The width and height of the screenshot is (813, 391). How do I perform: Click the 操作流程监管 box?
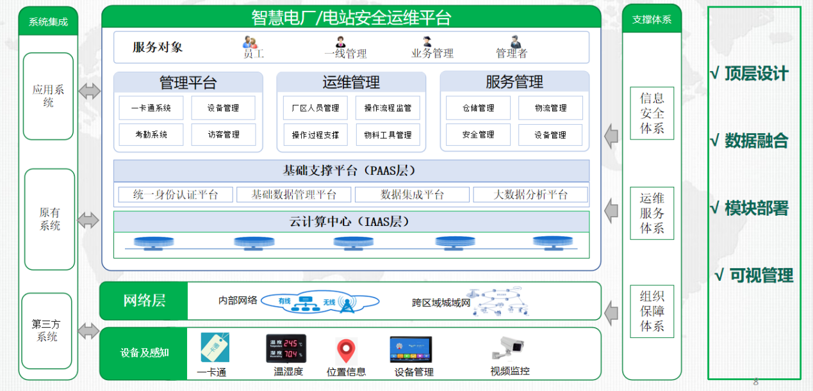pos(388,108)
